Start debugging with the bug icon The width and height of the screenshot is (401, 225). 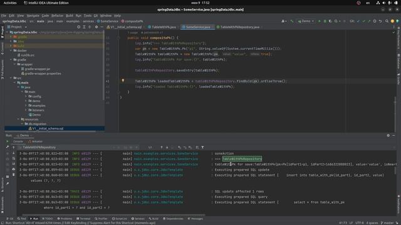coord(325,21)
